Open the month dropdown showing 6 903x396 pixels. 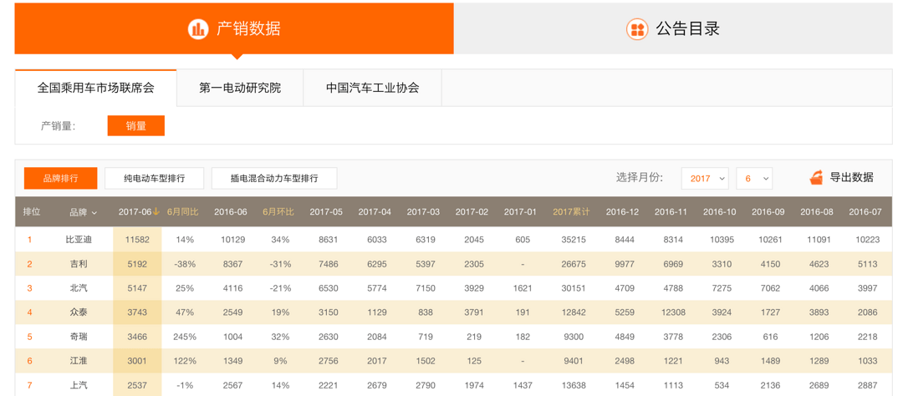pos(754,179)
